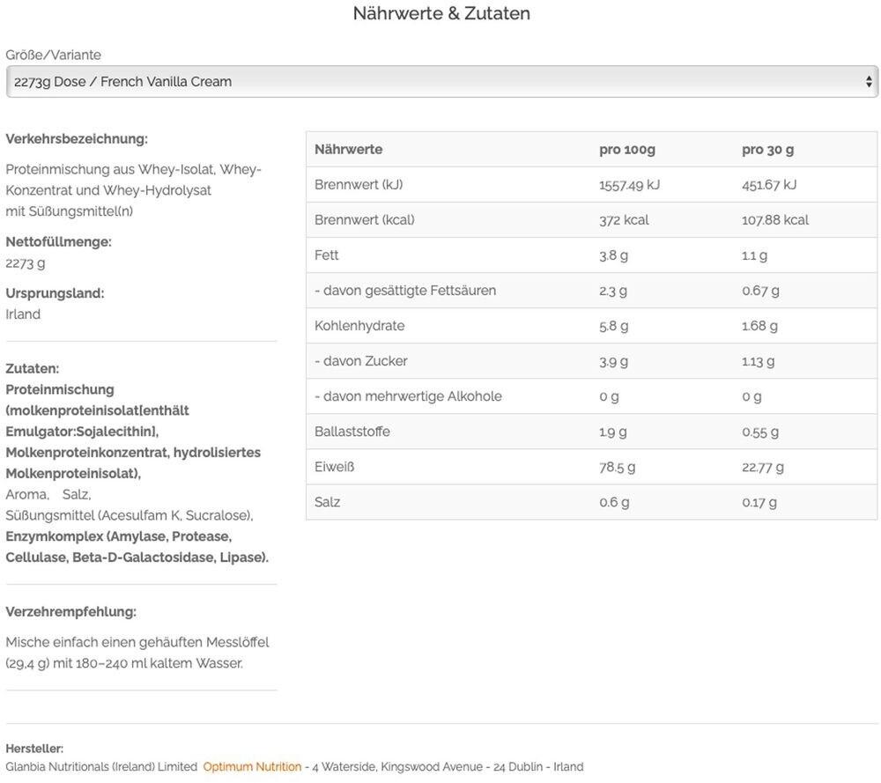This screenshot has width=881, height=783.
Task: Click the Ballaststoffe row label
Action: click(x=352, y=432)
